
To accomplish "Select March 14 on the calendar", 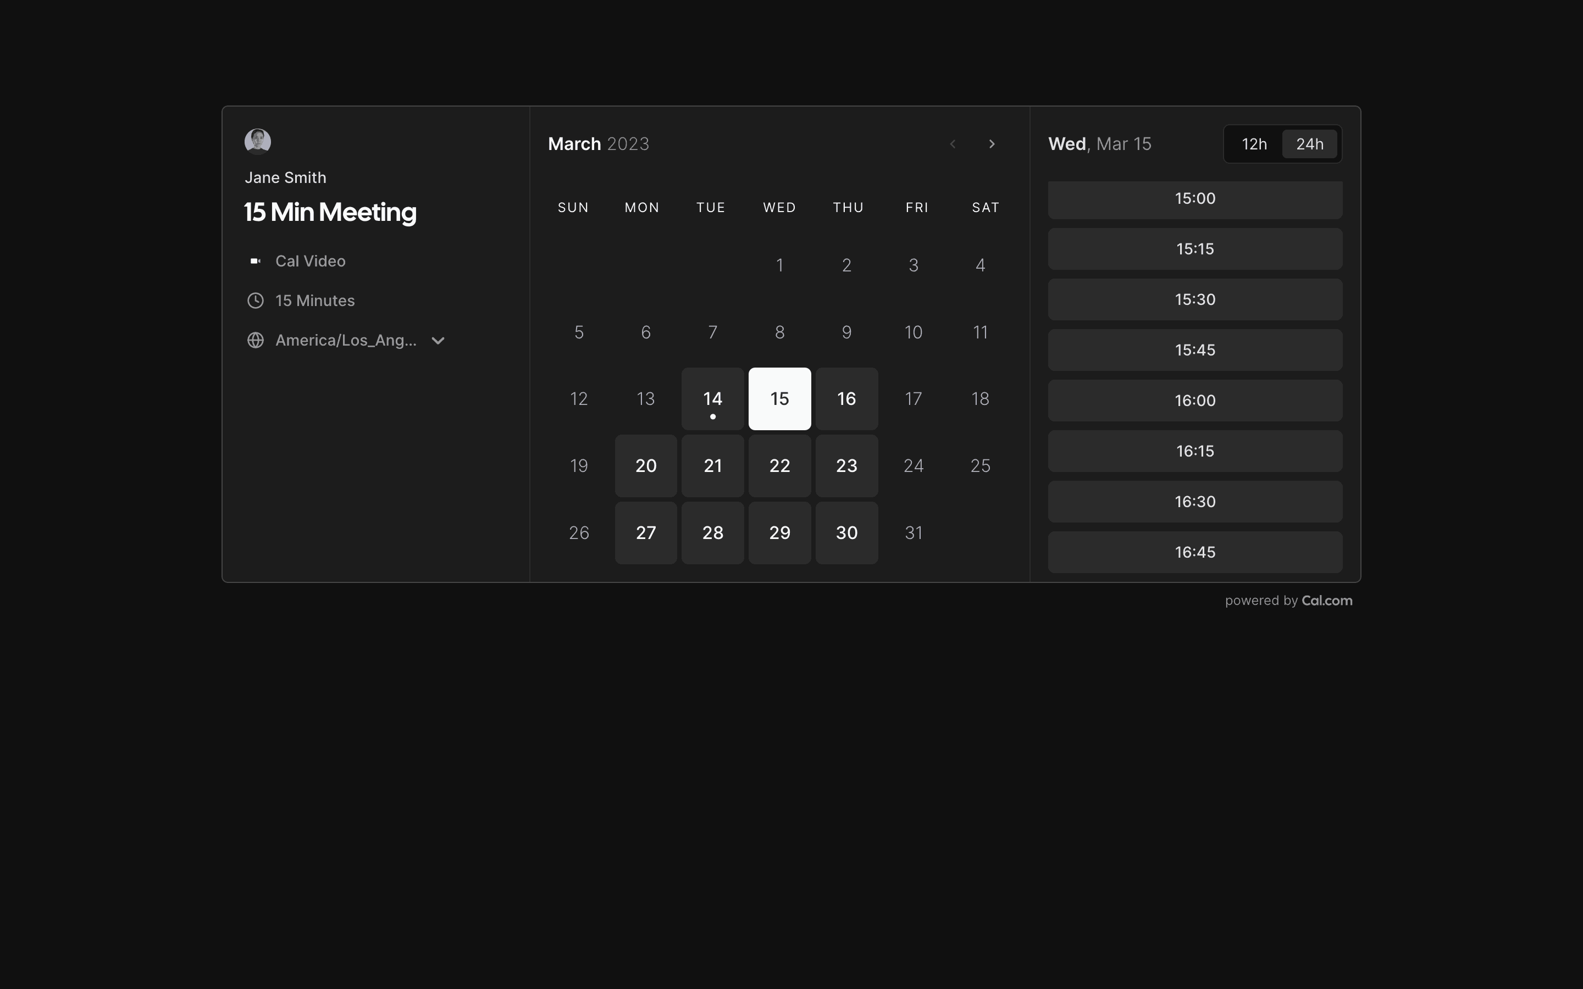I will click(x=712, y=399).
